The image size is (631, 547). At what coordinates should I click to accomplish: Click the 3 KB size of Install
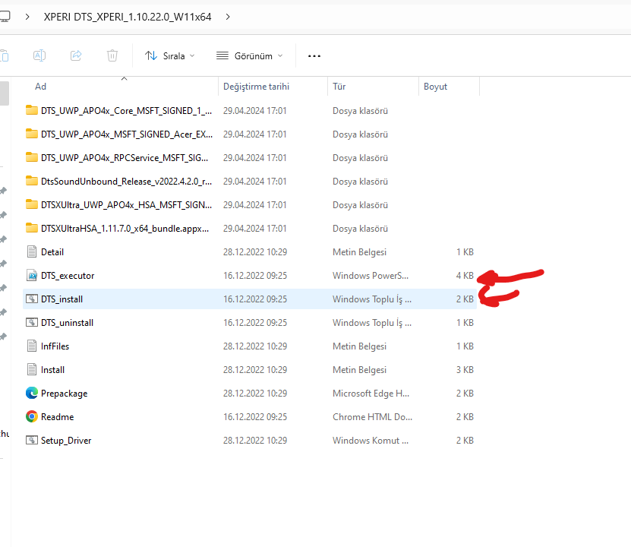click(x=465, y=370)
